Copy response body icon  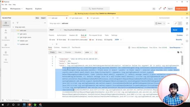pyautogui.click(x=178, y=52)
